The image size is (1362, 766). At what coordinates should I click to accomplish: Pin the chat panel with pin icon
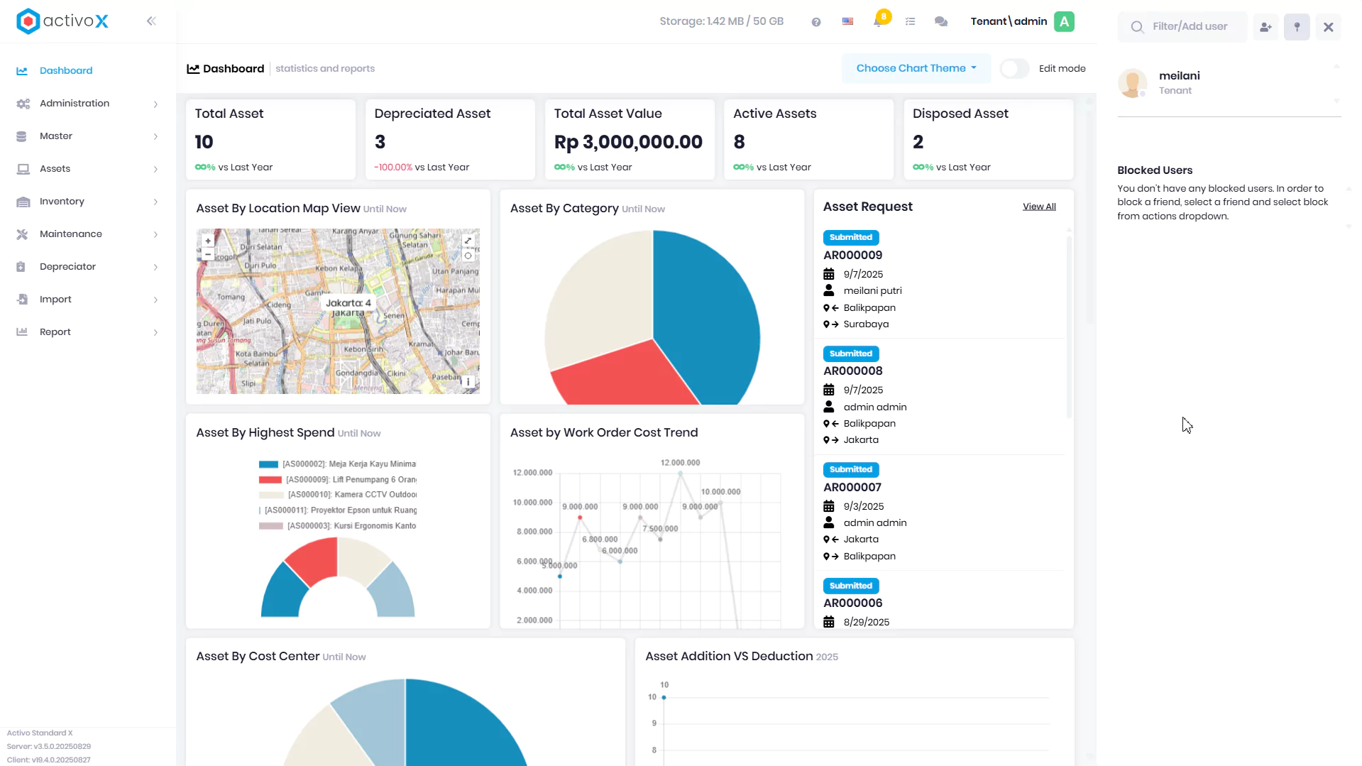(x=1297, y=27)
